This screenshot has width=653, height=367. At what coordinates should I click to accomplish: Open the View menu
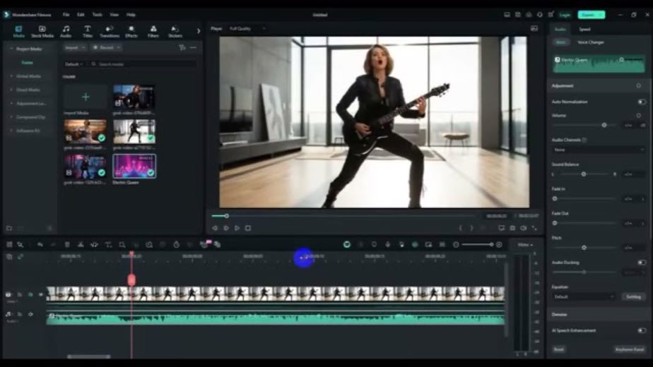point(114,15)
